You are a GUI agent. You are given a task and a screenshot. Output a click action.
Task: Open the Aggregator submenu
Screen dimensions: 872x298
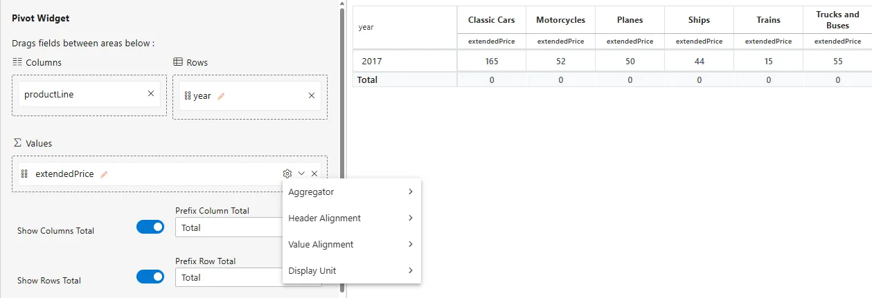coord(351,192)
